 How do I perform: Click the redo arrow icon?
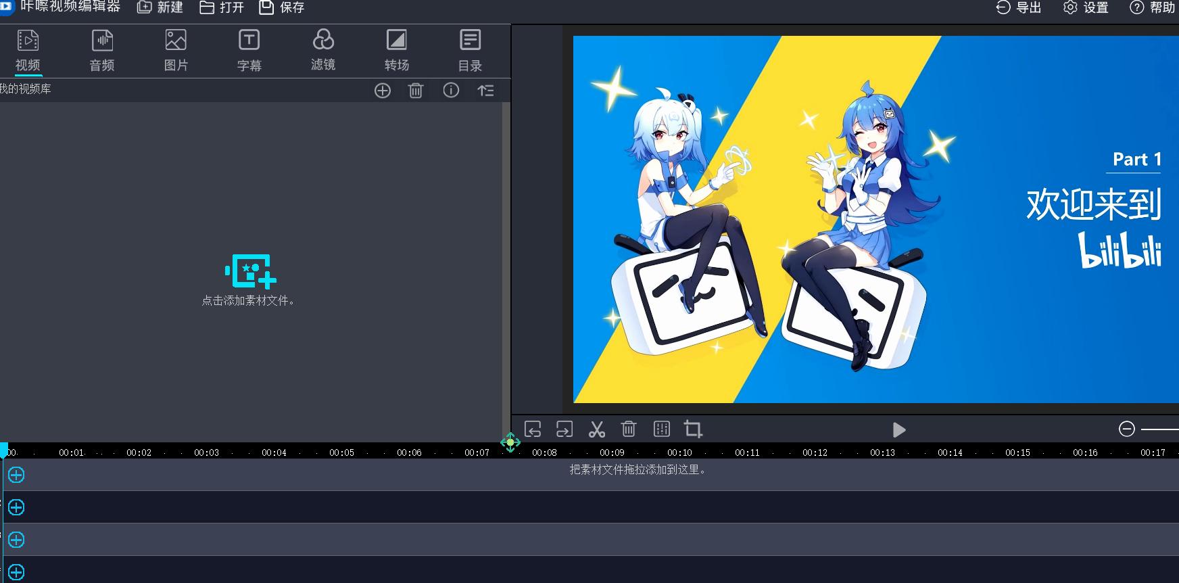point(564,429)
